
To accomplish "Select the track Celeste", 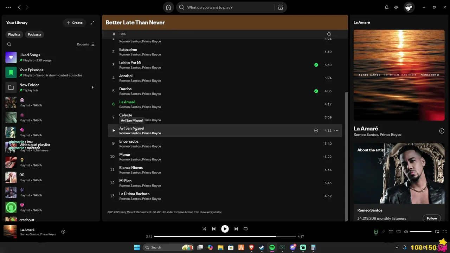I will pyautogui.click(x=225, y=117).
